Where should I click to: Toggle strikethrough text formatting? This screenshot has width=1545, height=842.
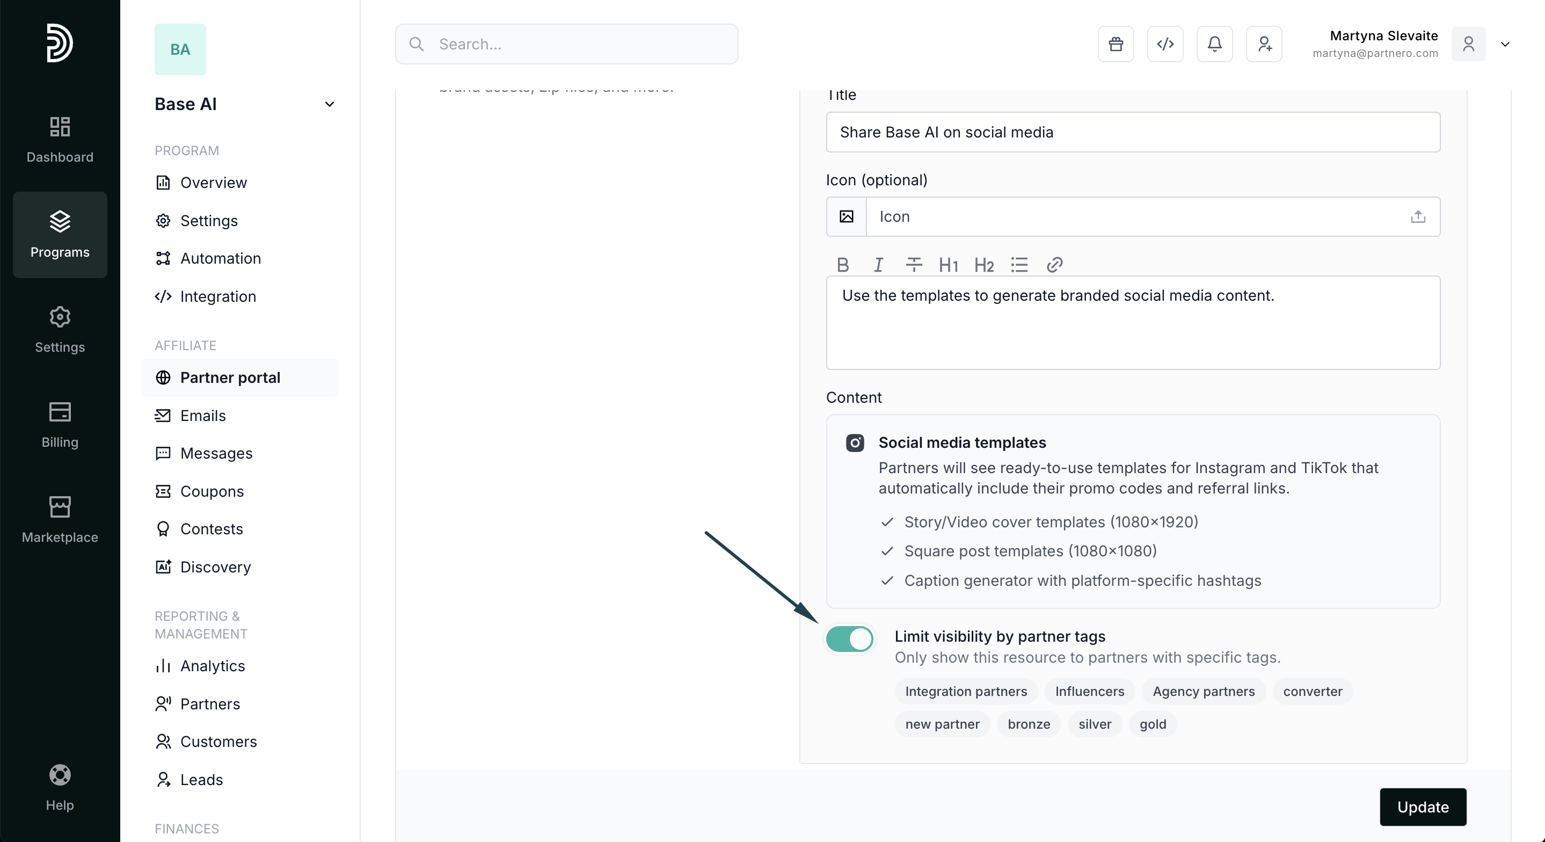pyautogui.click(x=914, y=265)
